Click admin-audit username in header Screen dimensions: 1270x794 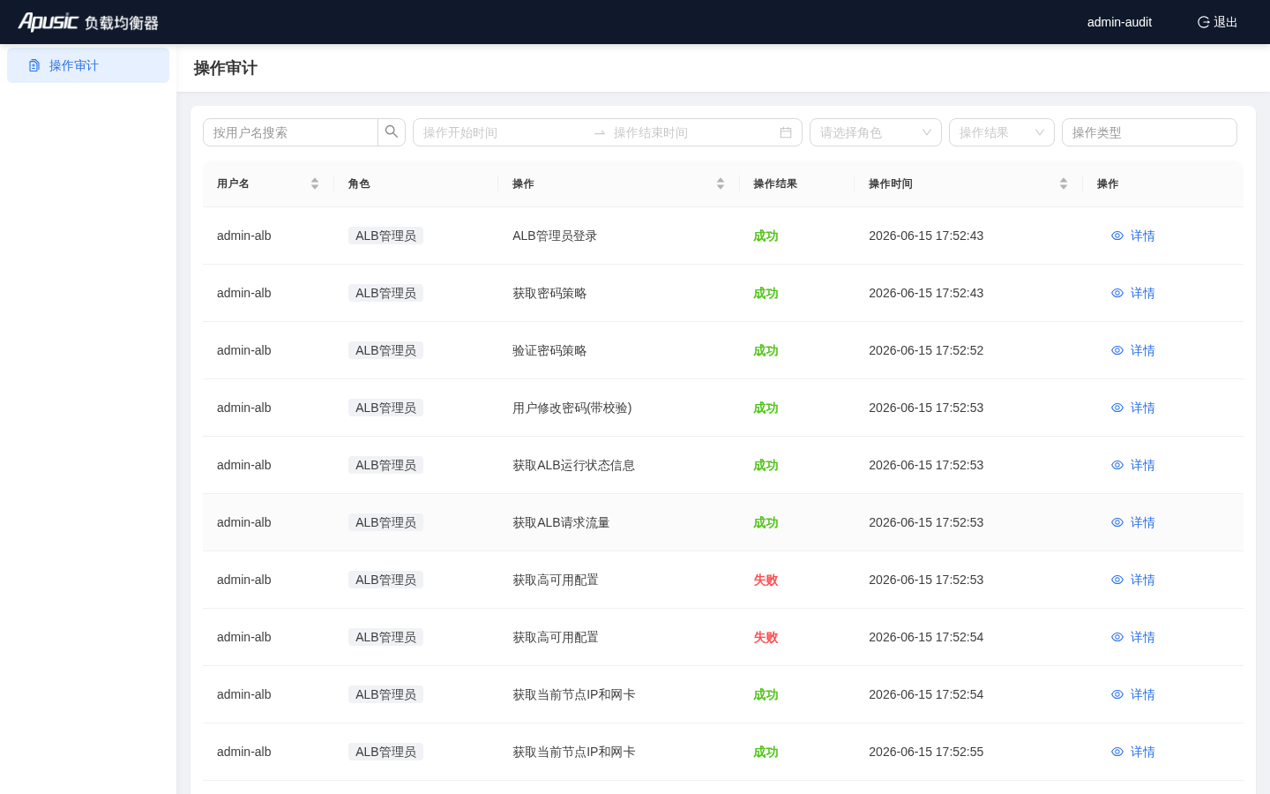tap(1119, 22)
